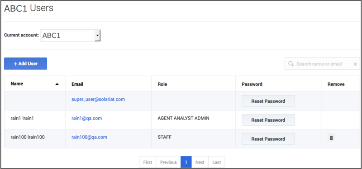Go to Last page
Screen dimensions: 362x169
click(x=217, y=162)
